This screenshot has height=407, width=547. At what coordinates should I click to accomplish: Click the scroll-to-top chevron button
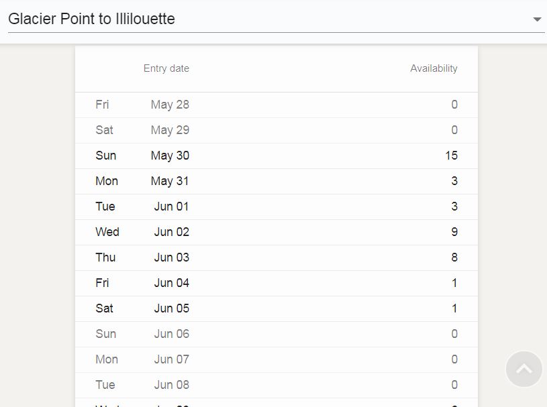tap(524, 369)
